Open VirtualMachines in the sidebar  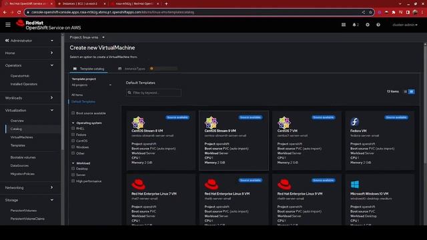click(22, 137)
